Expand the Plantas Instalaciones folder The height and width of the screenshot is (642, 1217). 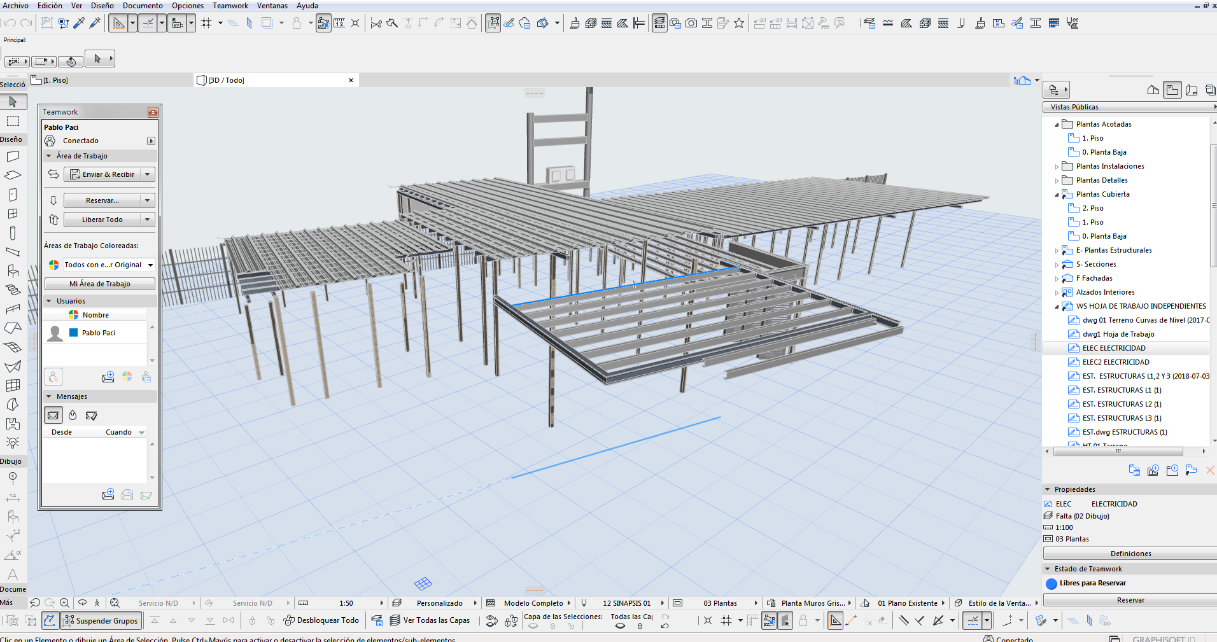coord(1057,167)
